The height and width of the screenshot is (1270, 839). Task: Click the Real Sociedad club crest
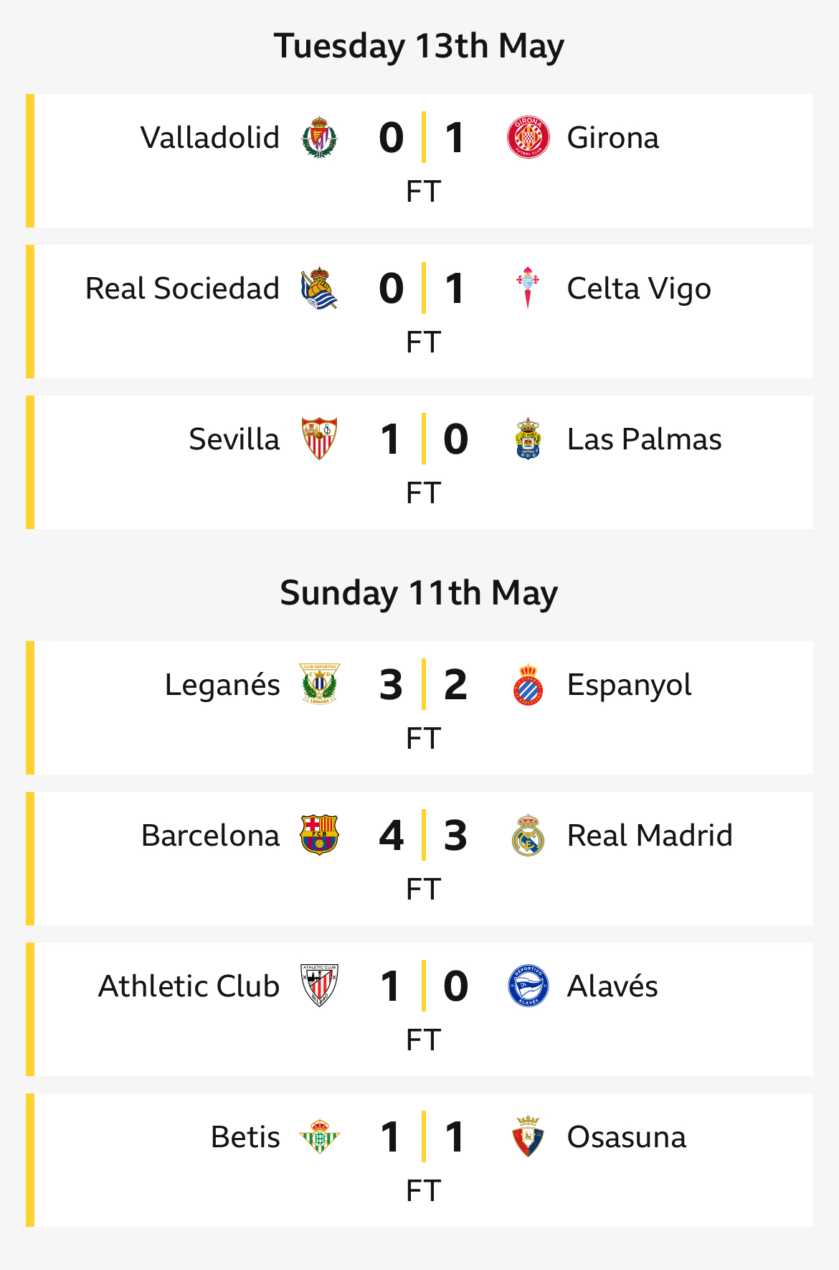tap(319, 289)
